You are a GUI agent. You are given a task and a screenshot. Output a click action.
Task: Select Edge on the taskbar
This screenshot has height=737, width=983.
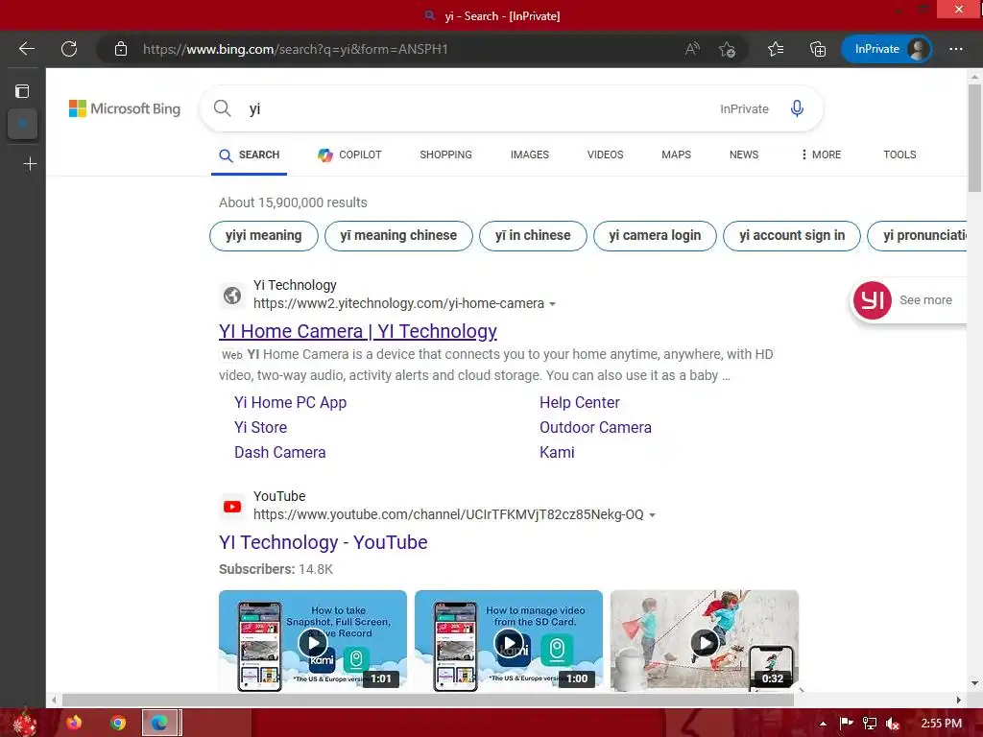point(161,724)
